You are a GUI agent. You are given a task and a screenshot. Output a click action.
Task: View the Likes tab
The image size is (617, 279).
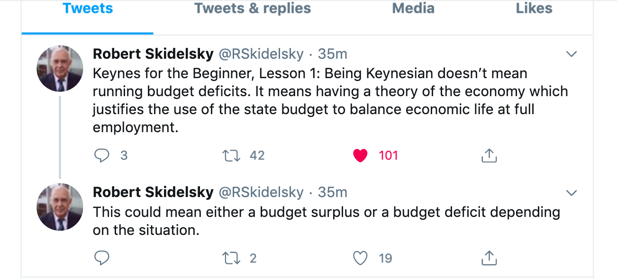(534, 9)
